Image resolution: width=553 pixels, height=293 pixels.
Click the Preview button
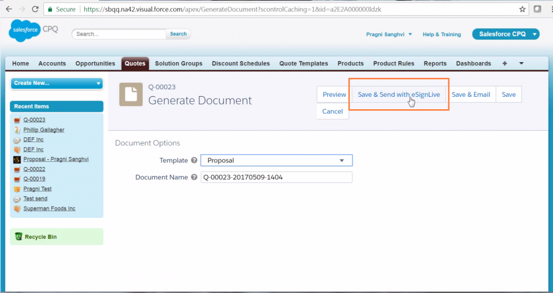(x=334, y=94)
